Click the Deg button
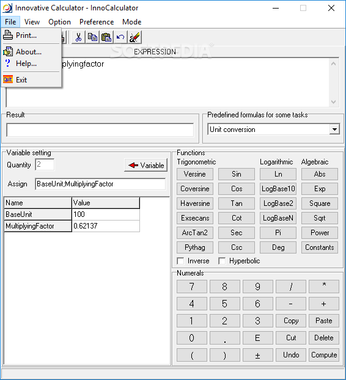Viewport: 346px width, 380px height. click(278, 247)
